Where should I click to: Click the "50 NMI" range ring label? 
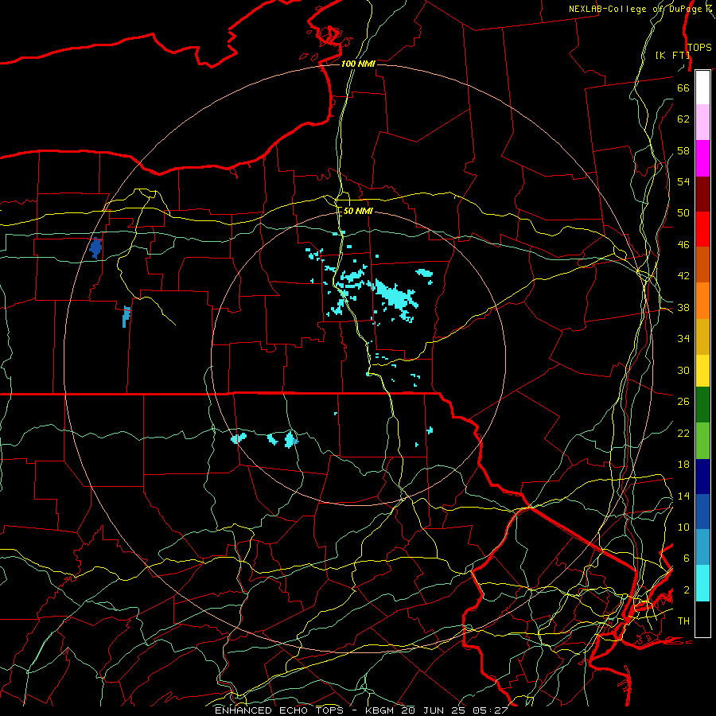(x=357, y=211)
